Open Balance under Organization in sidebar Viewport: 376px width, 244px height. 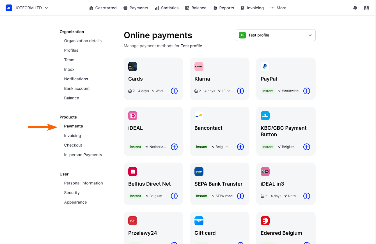point(72,98)
